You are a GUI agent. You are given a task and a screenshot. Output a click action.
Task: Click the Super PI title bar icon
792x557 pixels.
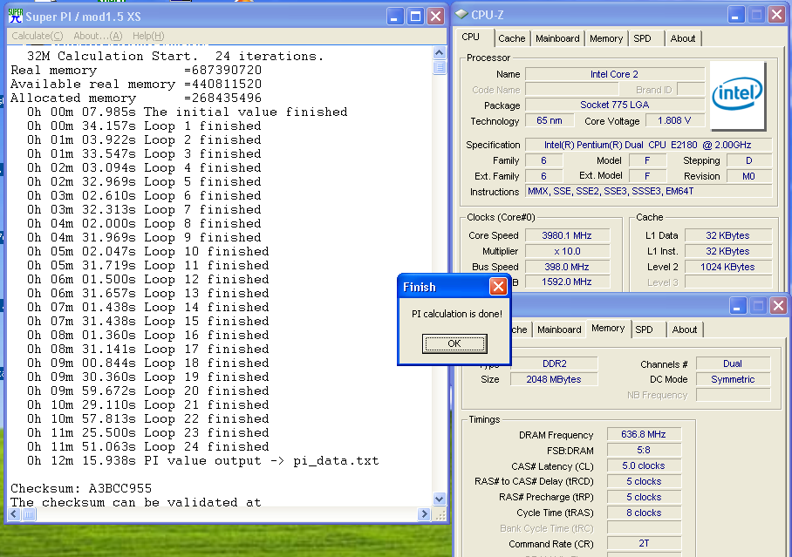click(x=16, y=17)
